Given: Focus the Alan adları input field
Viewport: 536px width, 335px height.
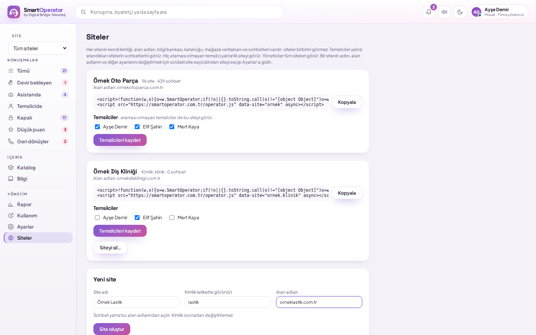Looking at the screenshot, I should (x=319, y=302).
